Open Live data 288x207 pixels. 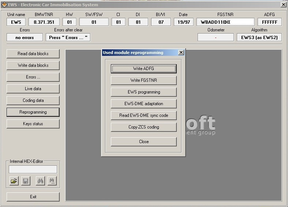coord(33,89)
